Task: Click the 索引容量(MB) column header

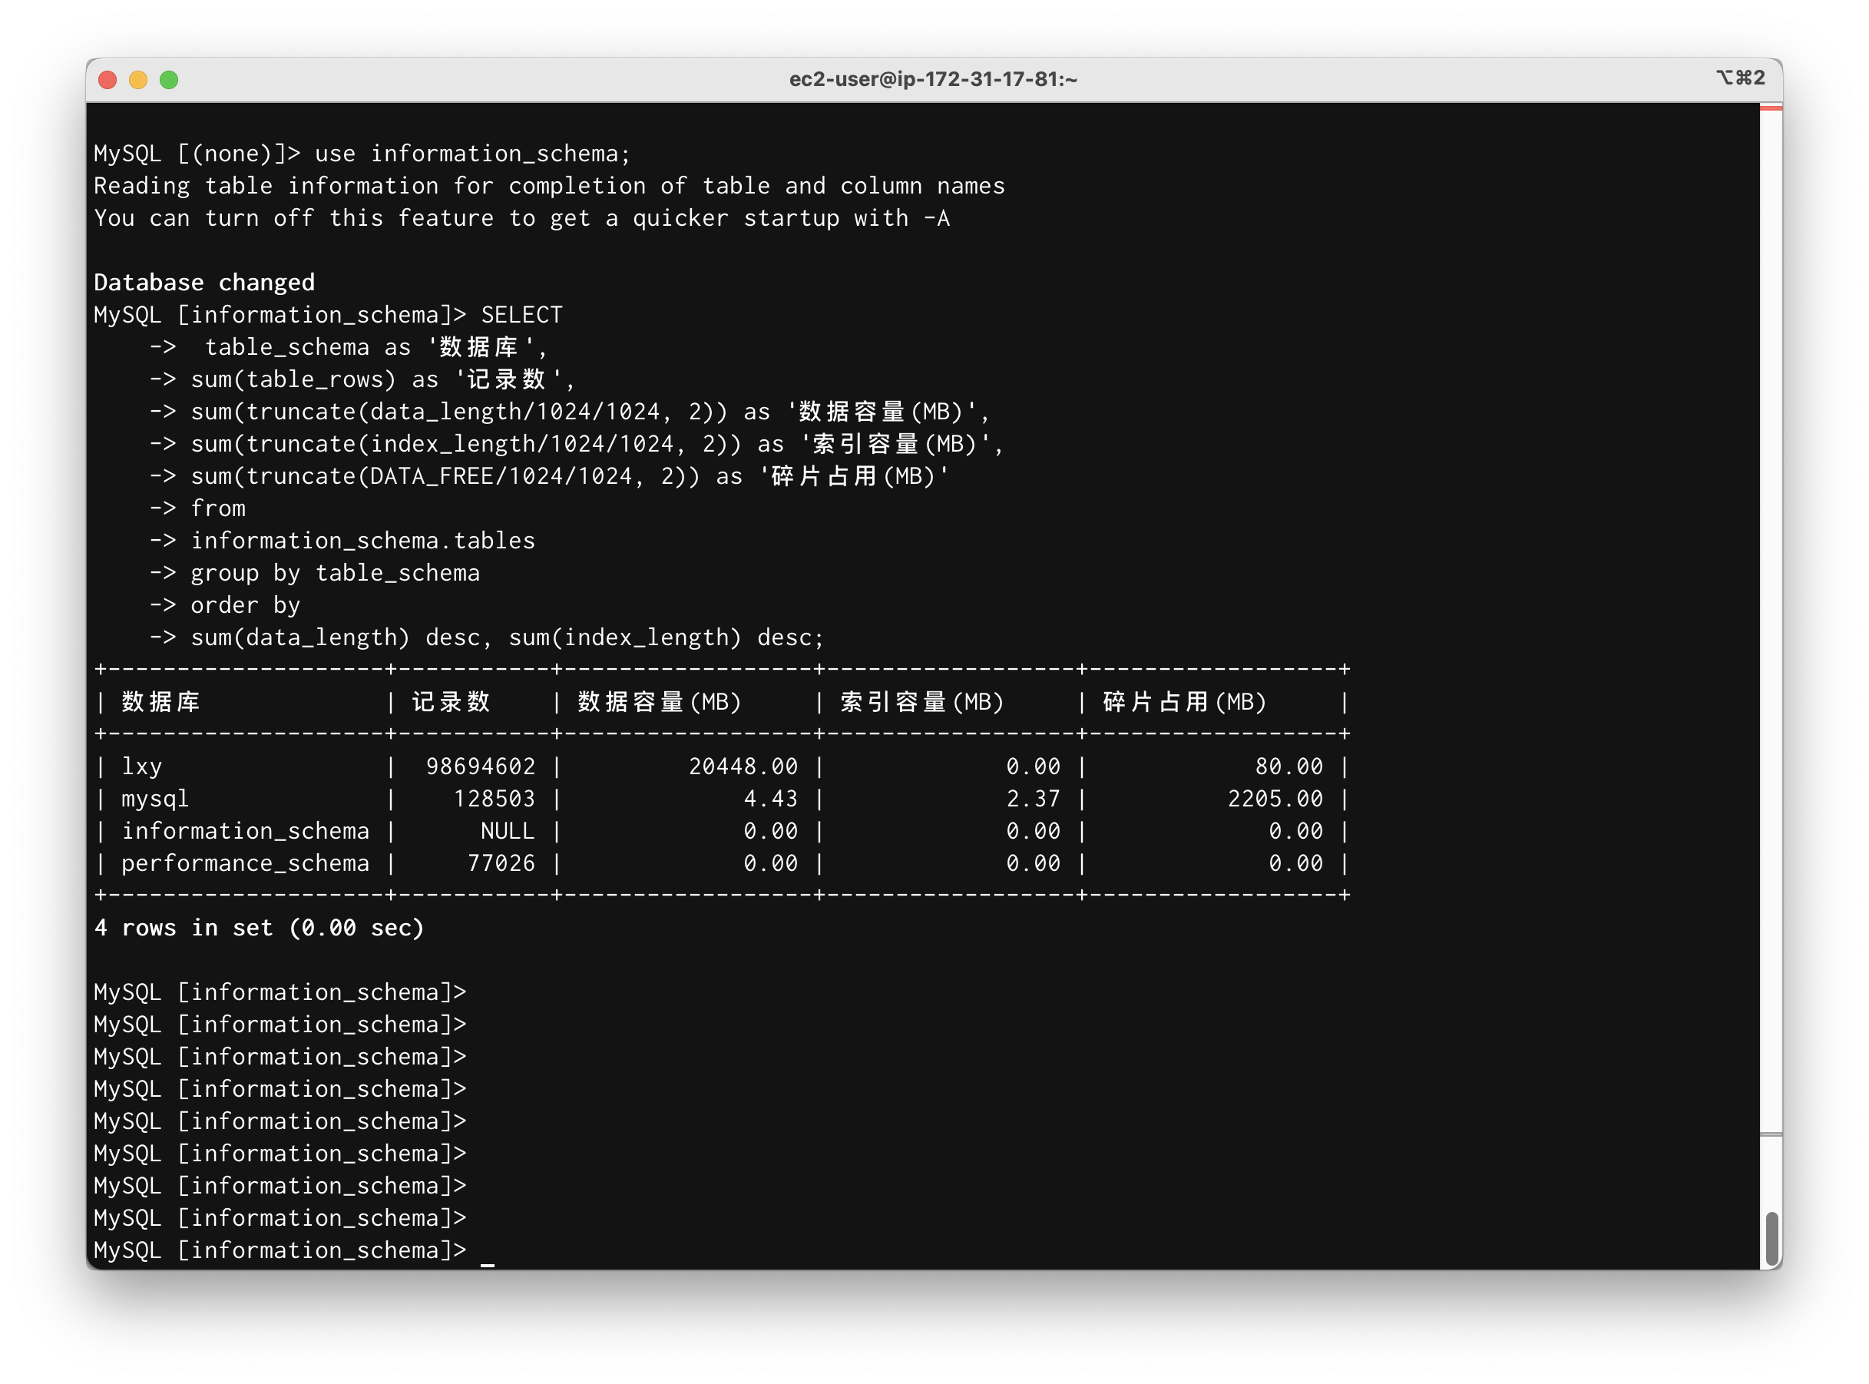Action: point(922,702)
